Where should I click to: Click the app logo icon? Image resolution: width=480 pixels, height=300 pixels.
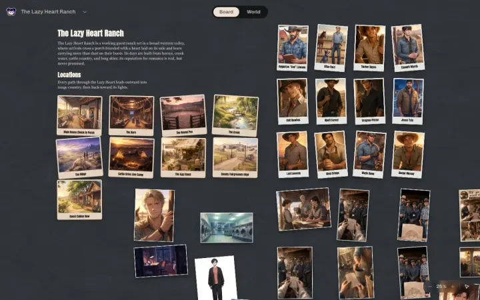tap(11, 12)
